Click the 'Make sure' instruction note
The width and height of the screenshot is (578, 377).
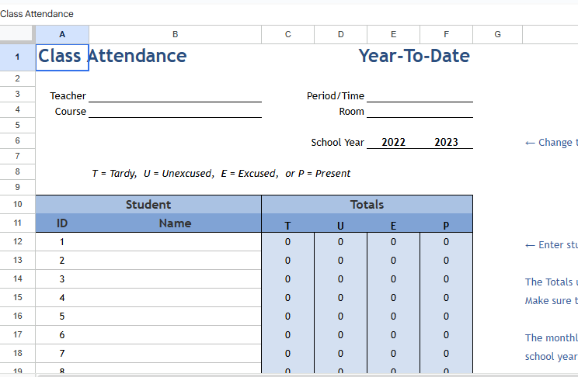coord(551,301)
